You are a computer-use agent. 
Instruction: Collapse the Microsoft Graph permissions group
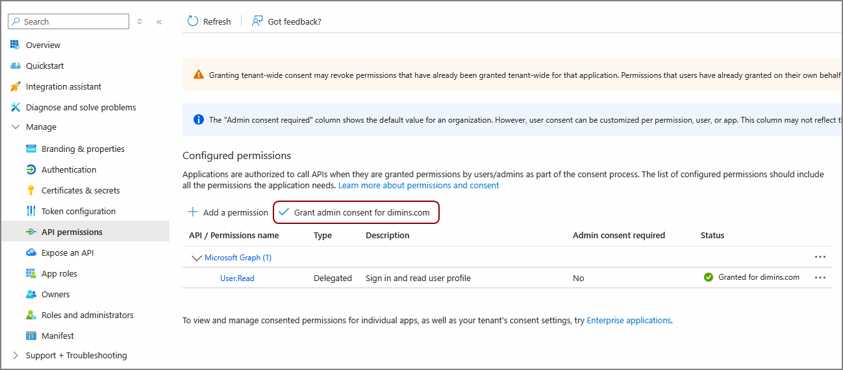pos(196,258)
